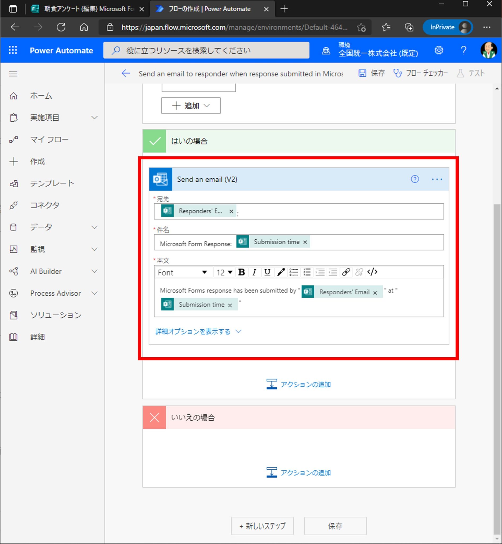The width and height of the screenshot is (502, 544).
Task: Go to ホーム in sidebar
Action: pos(41,96)
